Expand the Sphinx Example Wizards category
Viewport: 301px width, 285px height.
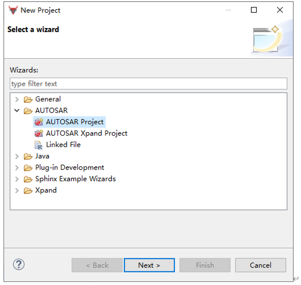pyautogui.click(x=17, y=179)
